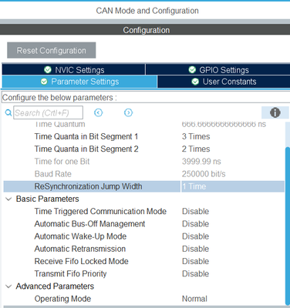Select the 'Baud Rate' label
Viewport: 290px width, 308px height.
52,174
